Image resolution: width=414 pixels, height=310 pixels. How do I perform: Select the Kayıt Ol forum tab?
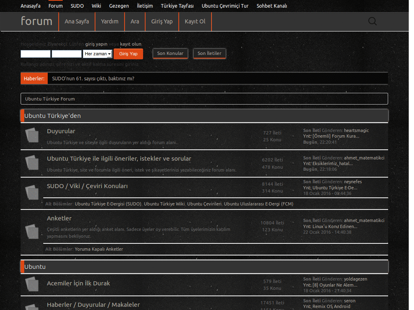pyautogui.click(x=195, y=22)
